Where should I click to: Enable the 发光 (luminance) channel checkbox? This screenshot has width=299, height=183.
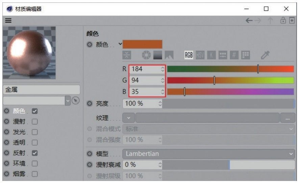pyautogui.click(x=34, y=132)
